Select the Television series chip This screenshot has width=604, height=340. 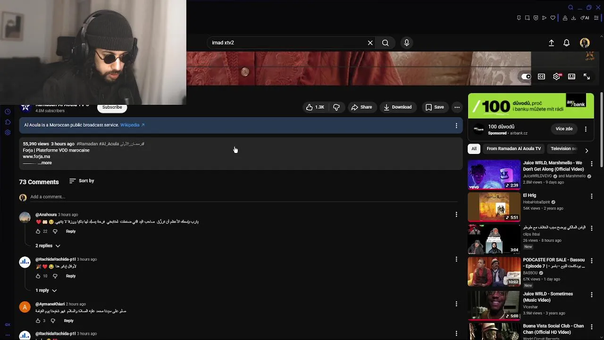click(563, 149)
